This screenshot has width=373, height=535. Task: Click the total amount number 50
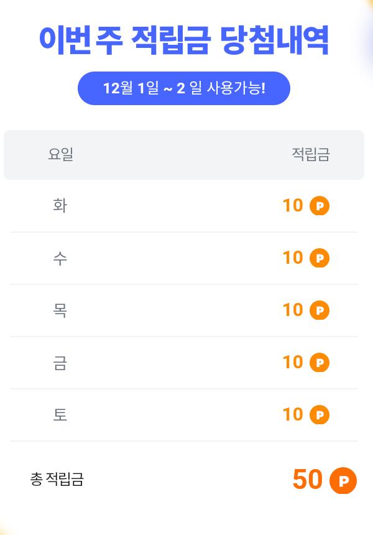click(x=308, y=480)
